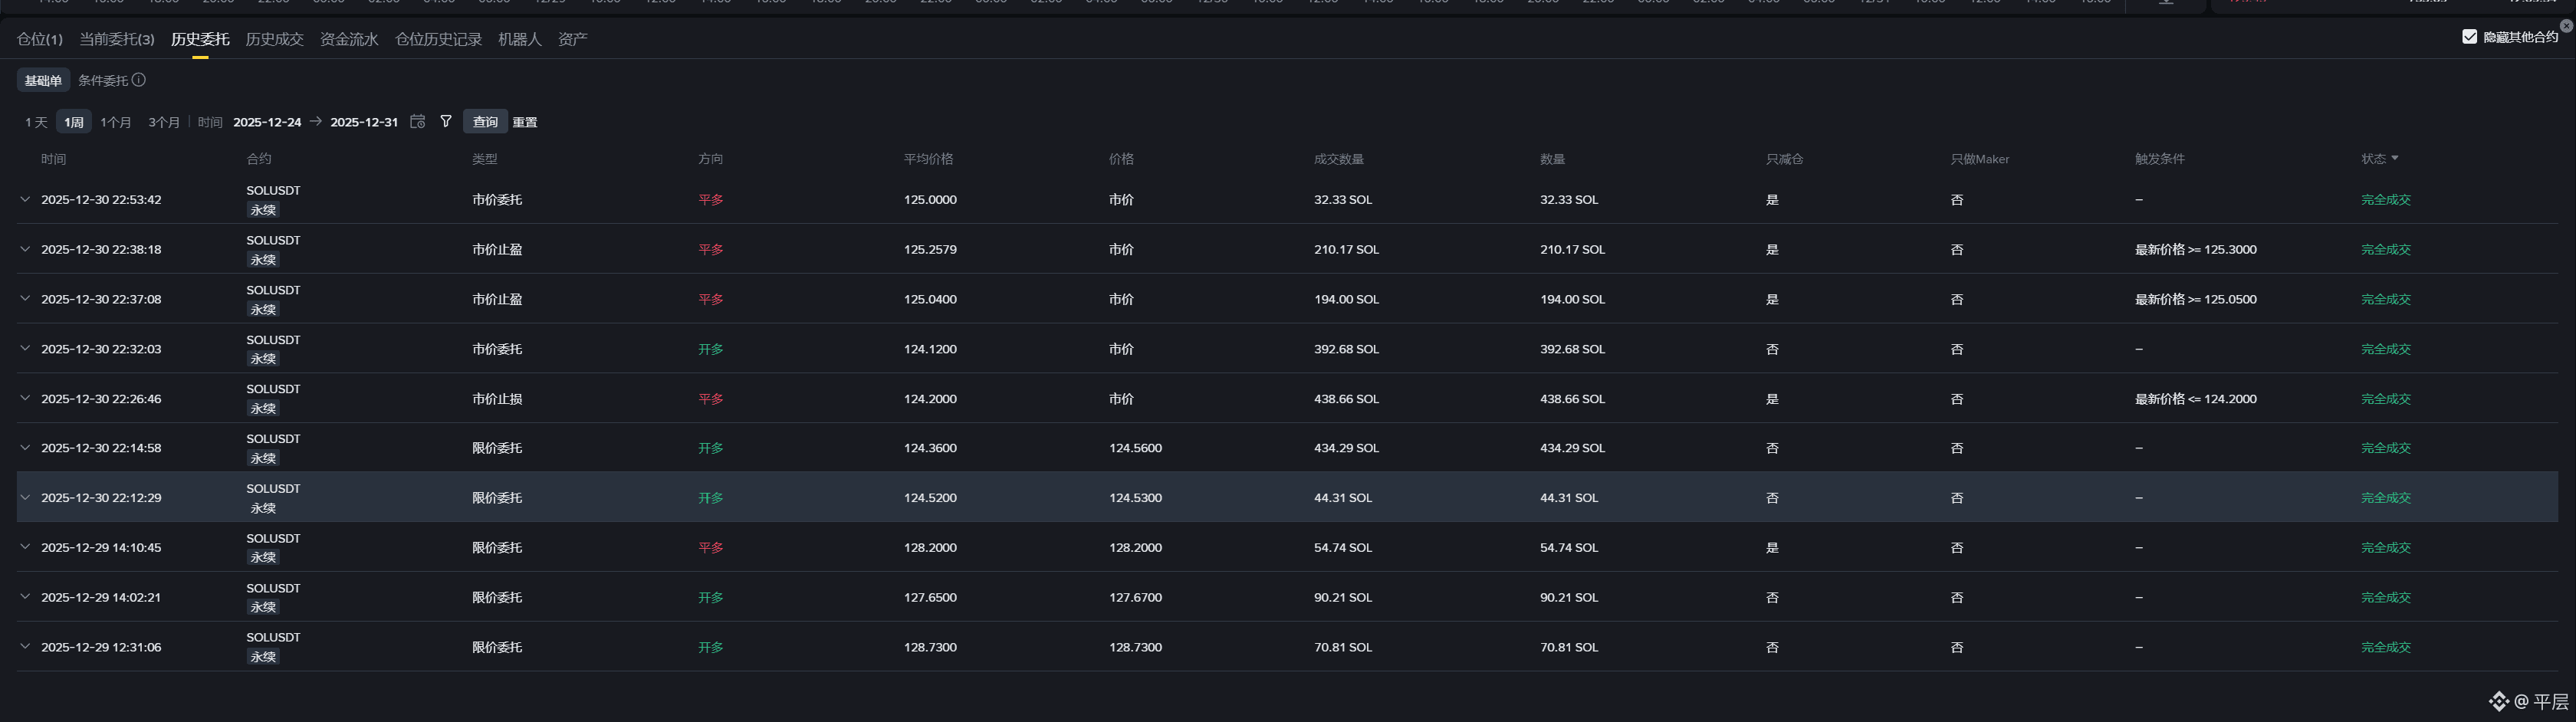Viewport: 2576px width, 722px height.
Task: Click quantity 392.68 SOL in 数量 column
Action: pos(1572,348)
